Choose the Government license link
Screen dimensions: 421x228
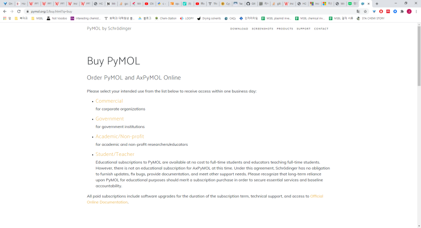point(109,118)
